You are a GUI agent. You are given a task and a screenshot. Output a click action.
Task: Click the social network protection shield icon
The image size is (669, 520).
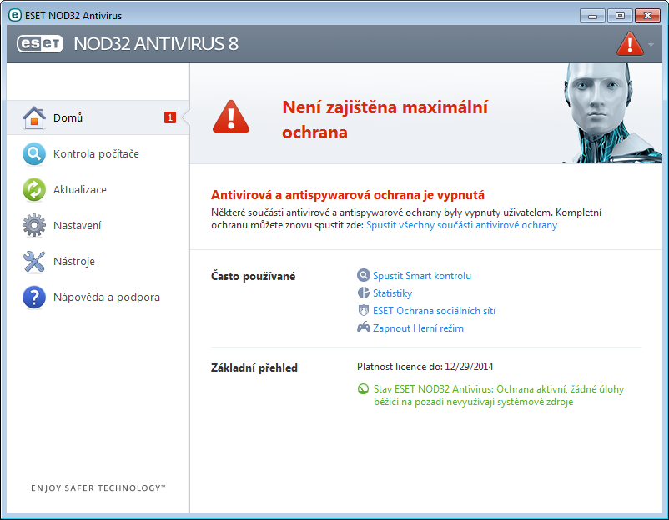click(363, 310)
